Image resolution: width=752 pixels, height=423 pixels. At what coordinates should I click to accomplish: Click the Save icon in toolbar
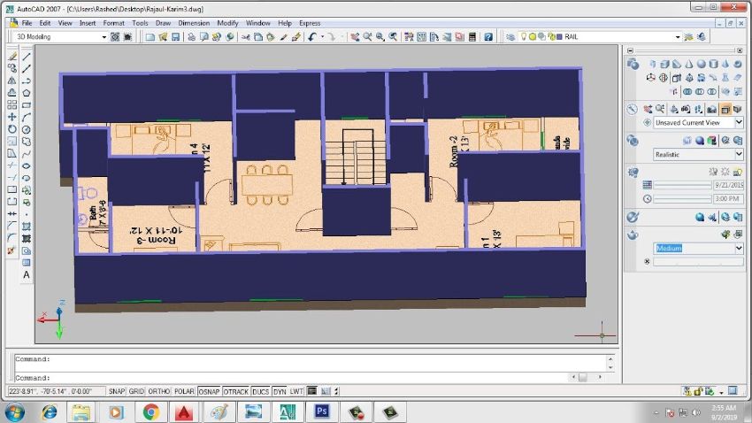(175, 37)
